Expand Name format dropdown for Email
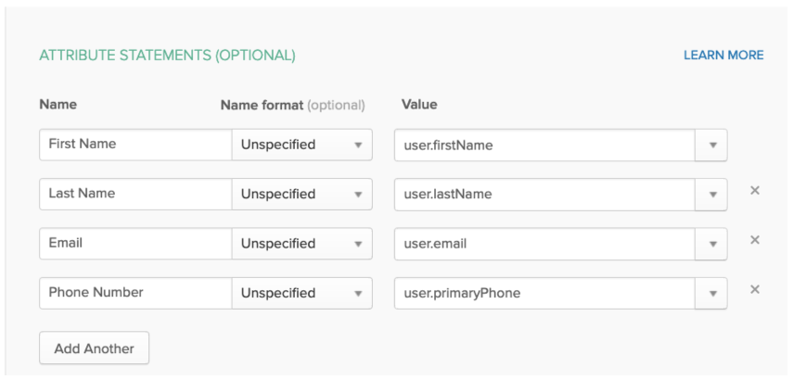 301,244
